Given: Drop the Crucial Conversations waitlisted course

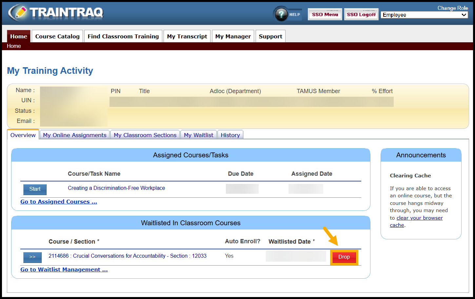Looking at the screenshot, I should pyautogui.click(x=344, y=257).
